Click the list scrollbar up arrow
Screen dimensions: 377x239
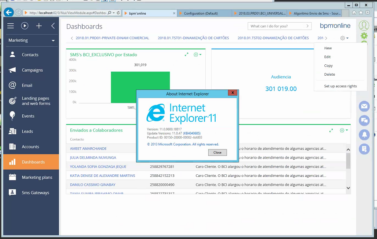(348, 149)
